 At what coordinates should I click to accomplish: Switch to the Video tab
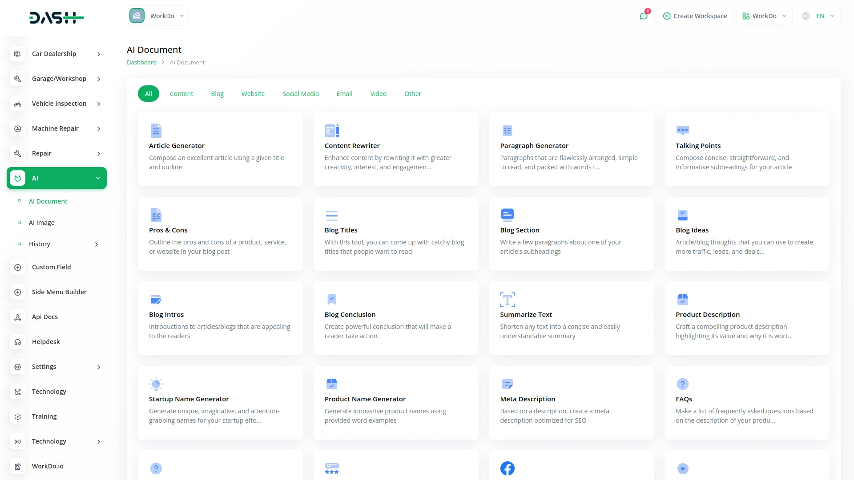pos(379,94)
